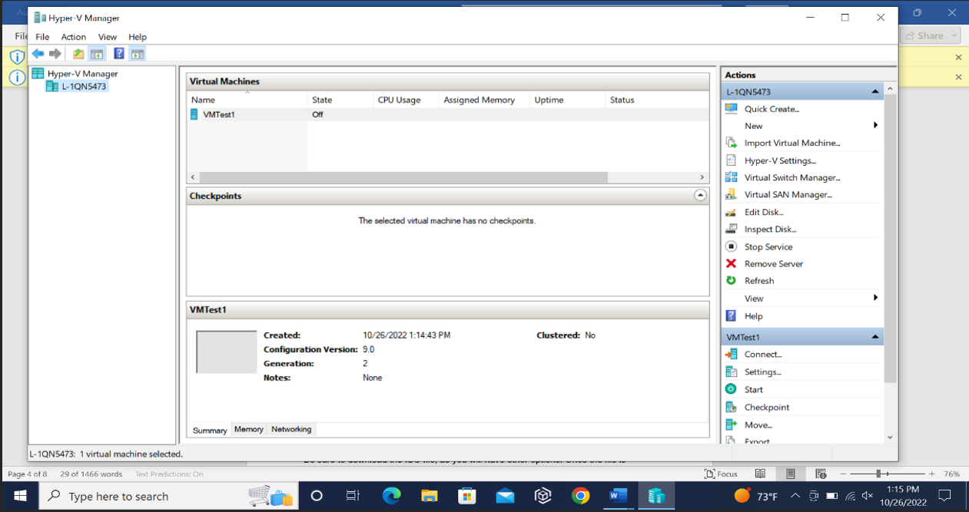Click the Virtual SAN Manager icon

point(732,194)
